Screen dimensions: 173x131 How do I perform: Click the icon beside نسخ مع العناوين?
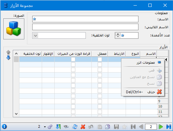[159, 77]
